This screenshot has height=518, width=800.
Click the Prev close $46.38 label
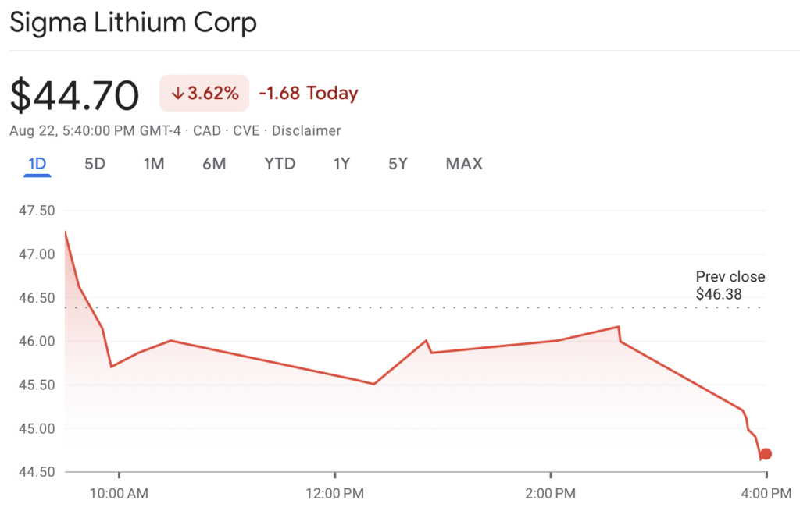[730, 286]
